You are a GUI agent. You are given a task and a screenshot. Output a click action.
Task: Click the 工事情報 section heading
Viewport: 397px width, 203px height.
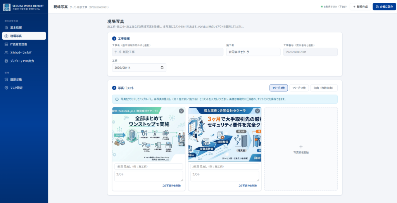pyautogui.click(x=124, y=39)
